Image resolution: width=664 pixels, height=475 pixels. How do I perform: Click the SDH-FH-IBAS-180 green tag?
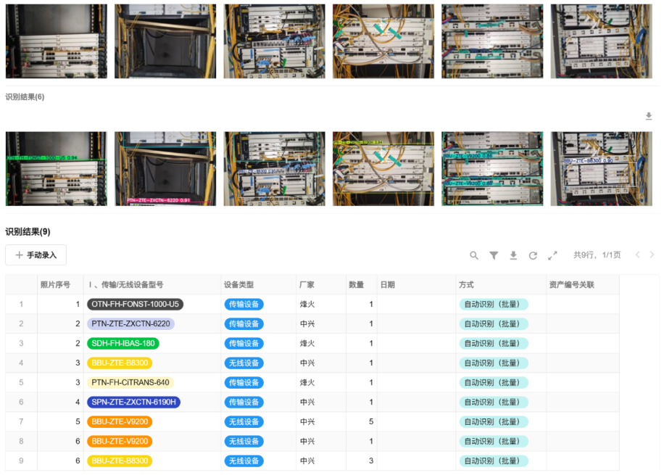tap(123, 344)
